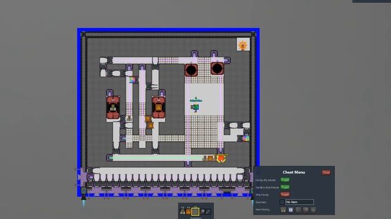The height and width of the screenshot is (219, 391).
Task: Select the item preview box beside Give Item
Action: (x=282, y=202)
